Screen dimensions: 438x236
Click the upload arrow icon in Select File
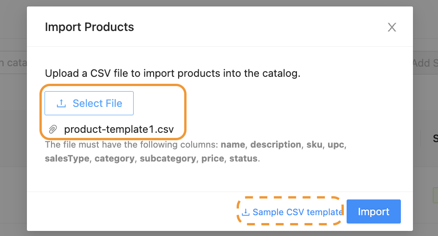coord(61,104)
